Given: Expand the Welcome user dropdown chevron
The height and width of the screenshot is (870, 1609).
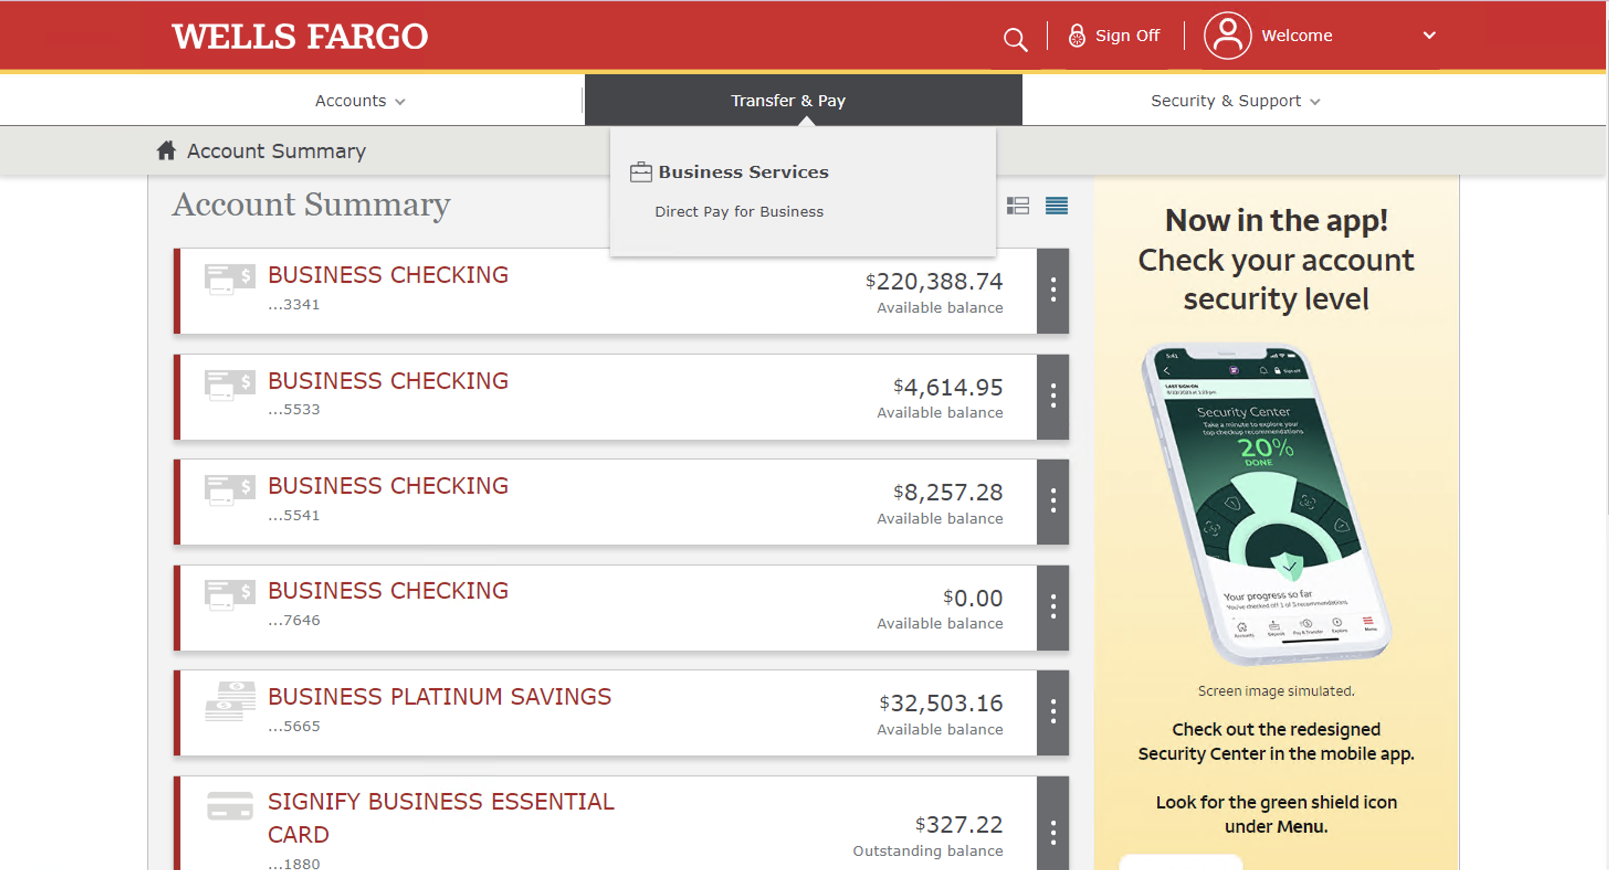Looking at the screenshot, I should (x=1429, y=35).
